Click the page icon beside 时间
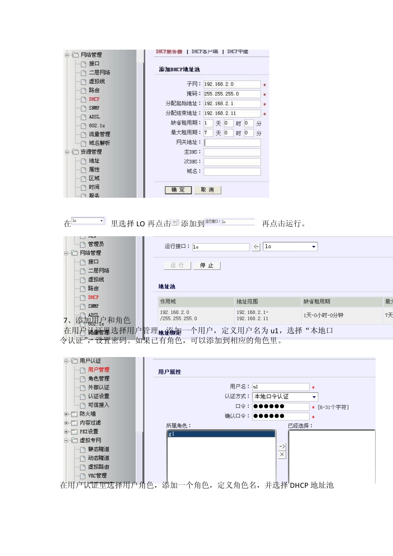 pos(84,187)
